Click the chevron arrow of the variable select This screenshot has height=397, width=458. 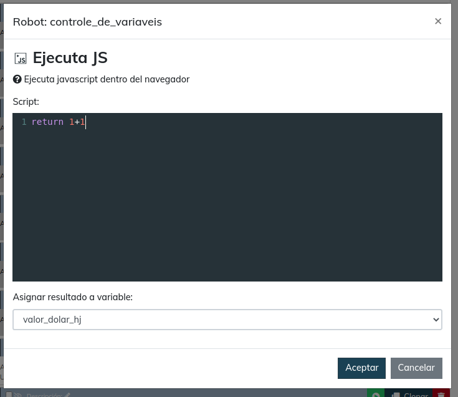pos(436,320)
